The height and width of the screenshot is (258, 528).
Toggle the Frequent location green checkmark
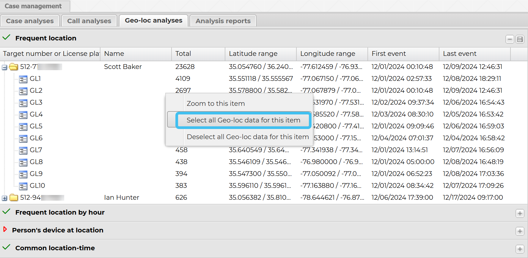(7, 38)
